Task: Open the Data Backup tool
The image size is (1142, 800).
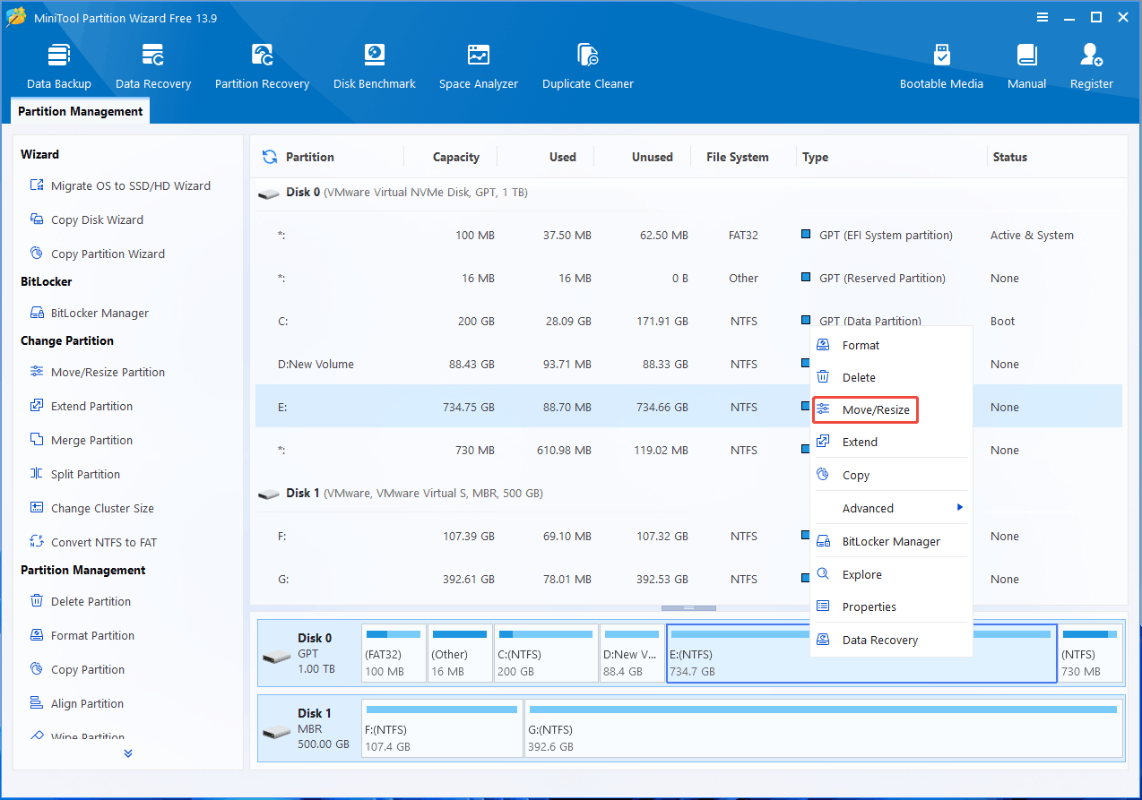Action: (59, 66)
